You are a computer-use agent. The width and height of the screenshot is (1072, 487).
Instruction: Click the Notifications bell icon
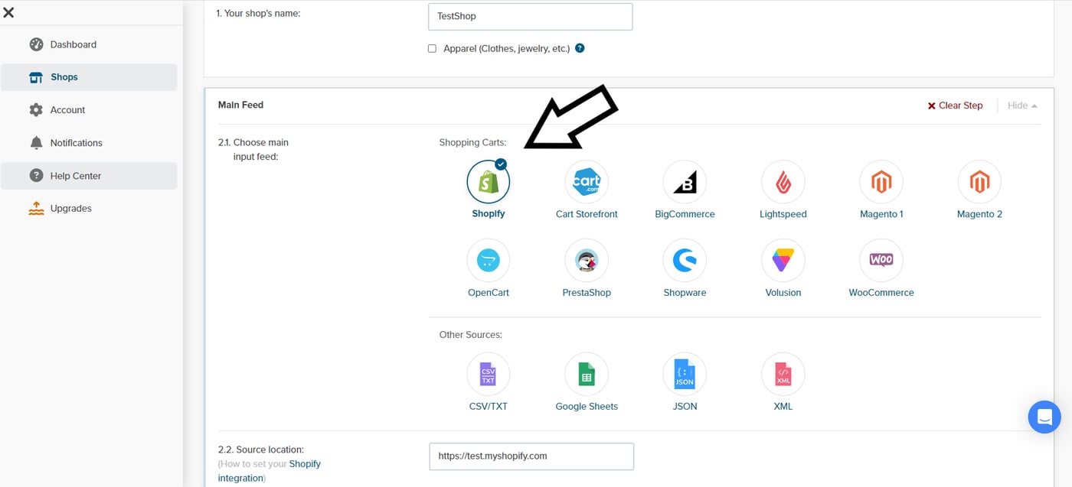(36, 143)
